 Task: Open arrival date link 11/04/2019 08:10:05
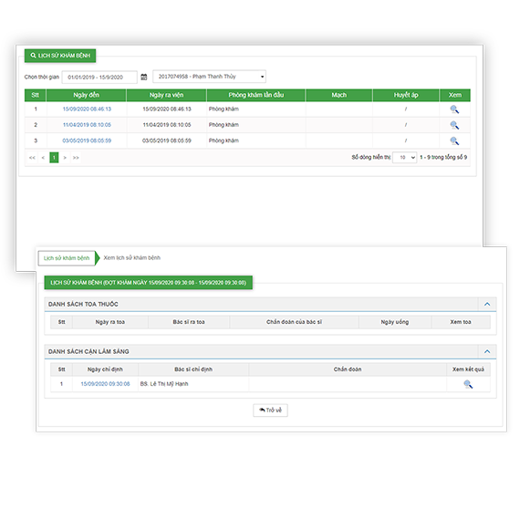87,125
